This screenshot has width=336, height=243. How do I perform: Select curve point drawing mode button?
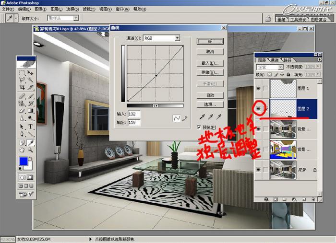177,118
